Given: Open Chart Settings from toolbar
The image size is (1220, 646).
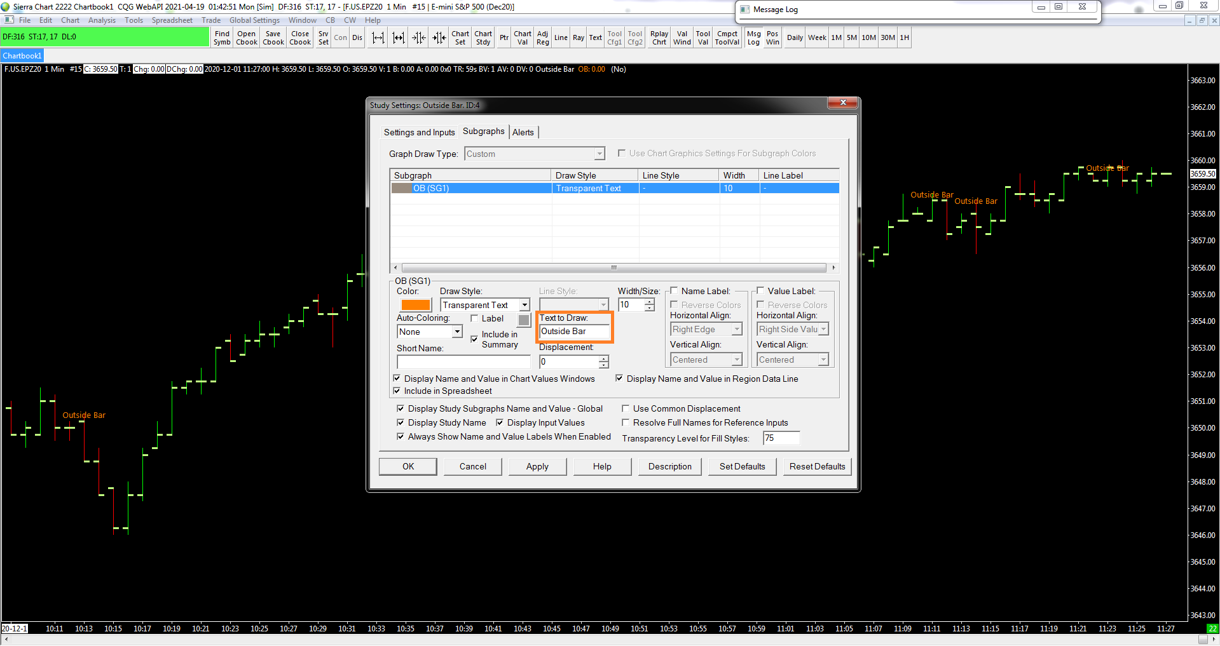Looking at the screenshot, I should point(460,38).
